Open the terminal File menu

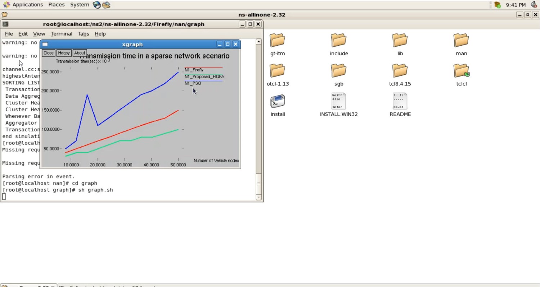click(9, 34)
